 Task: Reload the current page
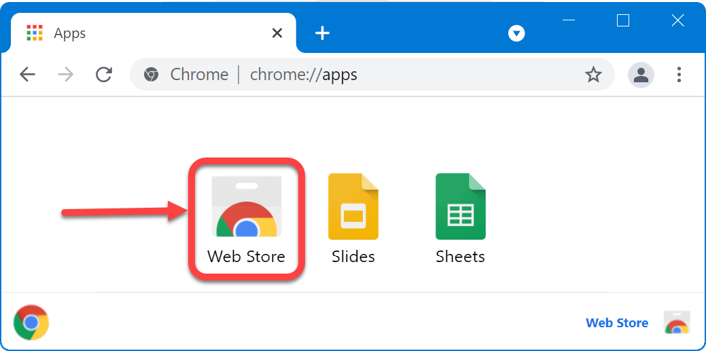(104, 75)
